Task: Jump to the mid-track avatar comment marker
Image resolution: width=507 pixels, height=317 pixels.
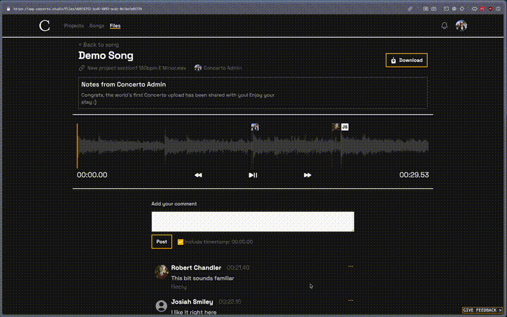Action: point(255,127)
